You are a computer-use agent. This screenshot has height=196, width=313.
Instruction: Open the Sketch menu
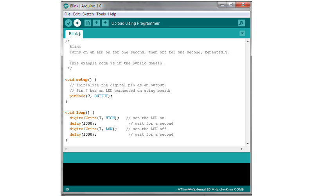(88, 14)
